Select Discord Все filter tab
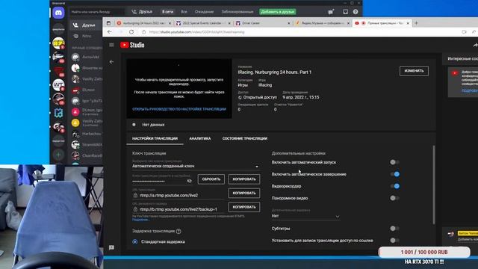 pos(184,12)
